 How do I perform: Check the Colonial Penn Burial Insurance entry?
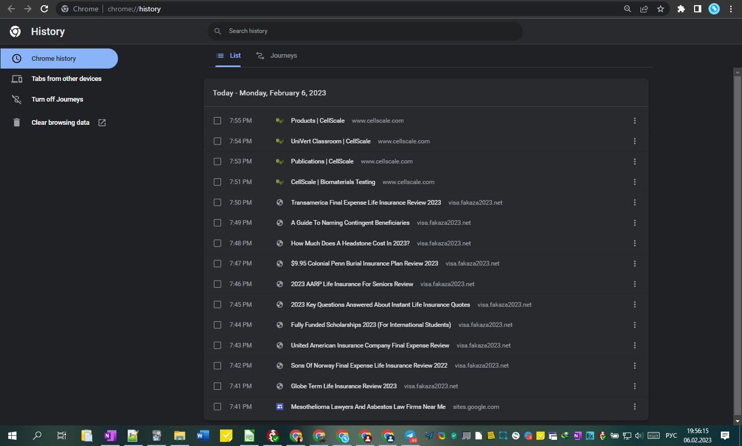point(217,263)
